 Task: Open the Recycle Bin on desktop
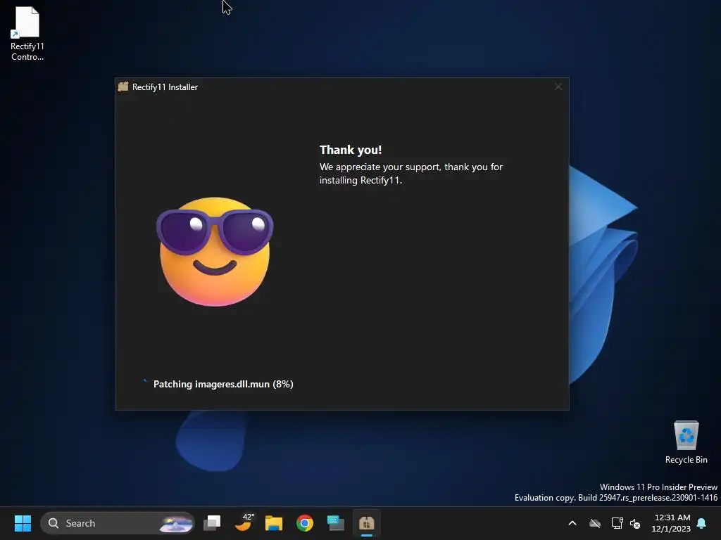point(686,442)
